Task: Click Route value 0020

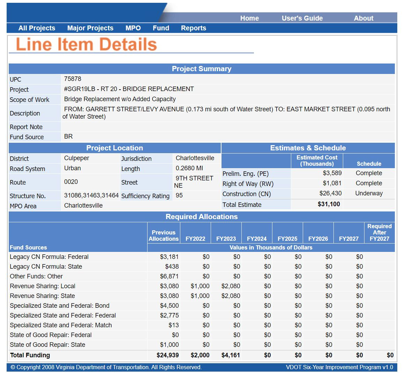Action: pyautogui.click(x=71, y=182)
